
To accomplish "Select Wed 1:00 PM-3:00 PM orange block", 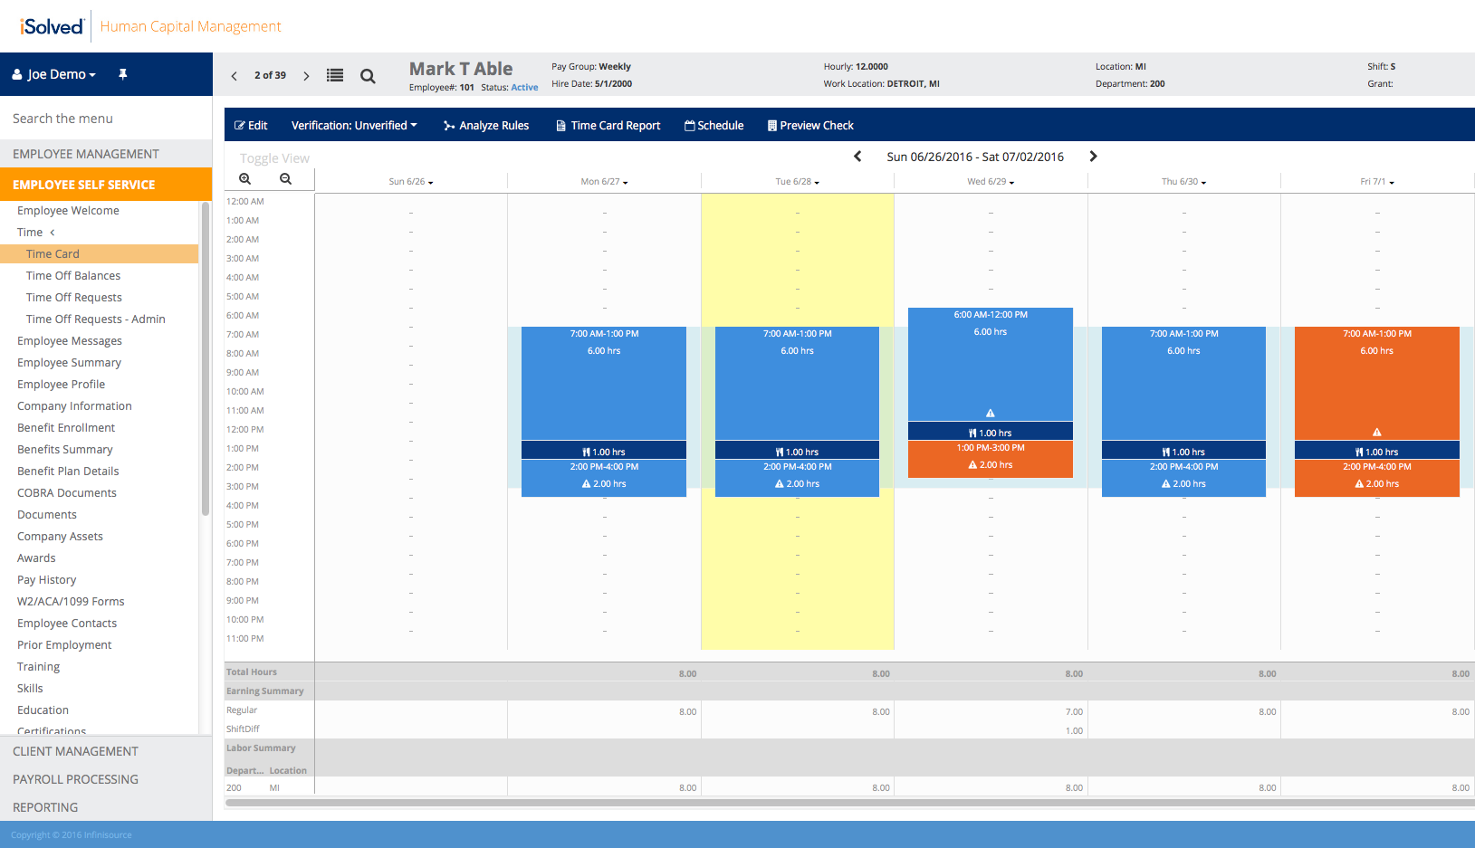I will click(991, 459).
